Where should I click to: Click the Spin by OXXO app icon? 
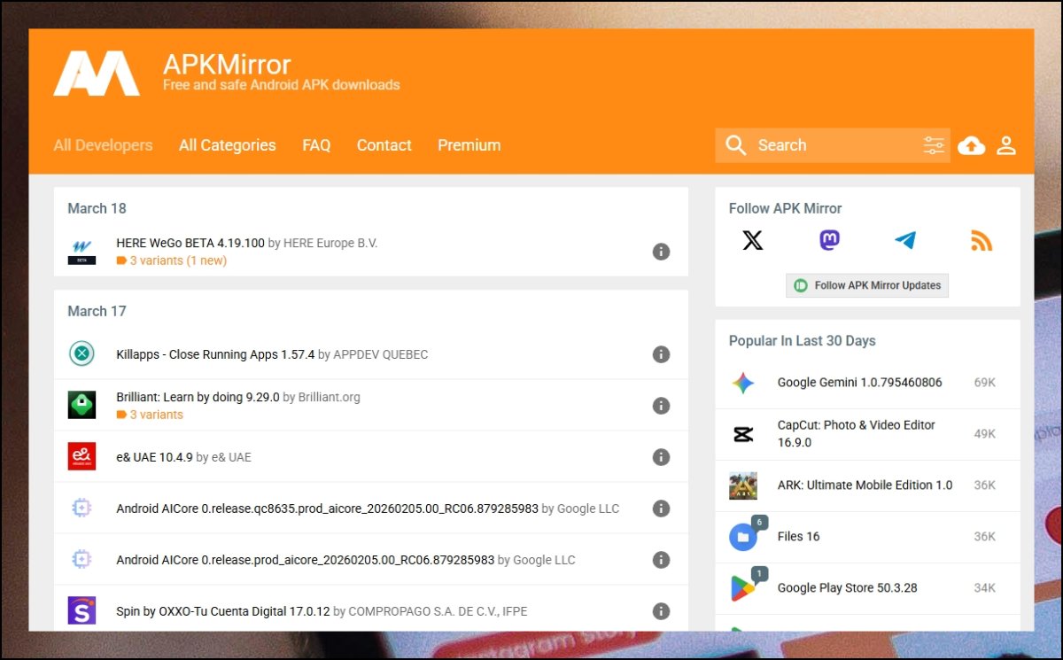[82, 611]
